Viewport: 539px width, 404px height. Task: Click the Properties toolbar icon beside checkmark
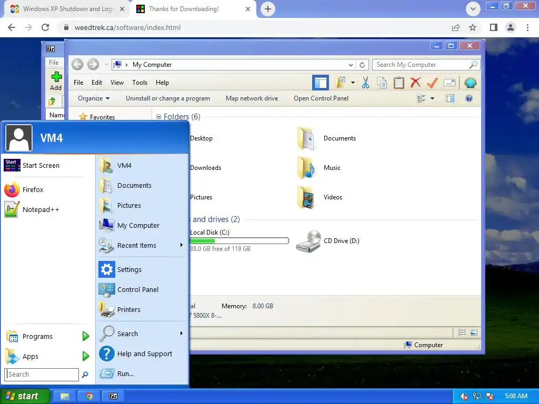pyautogui.click(x=450, y=83)
